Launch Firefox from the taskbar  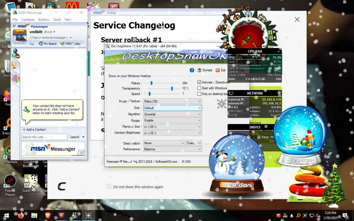click(21, 215)
